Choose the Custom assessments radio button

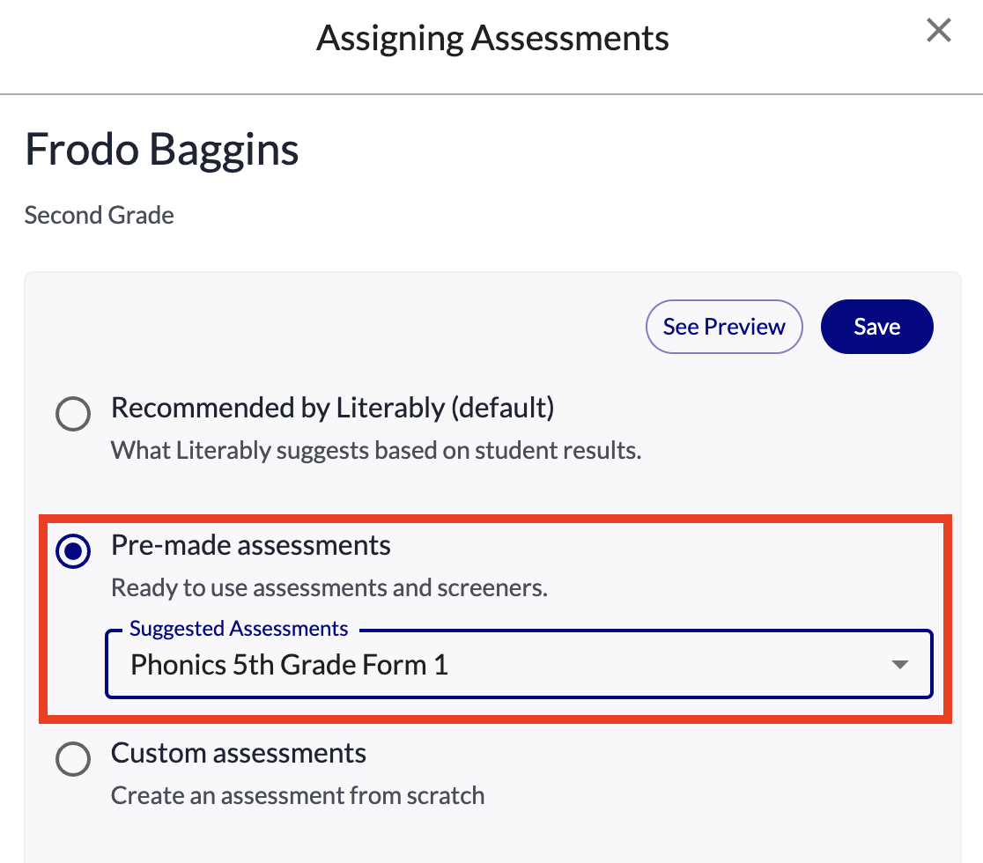[x=73, y=759]
